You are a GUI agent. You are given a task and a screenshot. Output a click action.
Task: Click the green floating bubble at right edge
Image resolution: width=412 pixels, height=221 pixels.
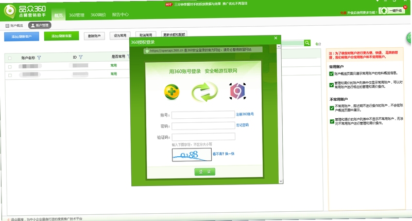pyautogui.click(x=409, y=38)
